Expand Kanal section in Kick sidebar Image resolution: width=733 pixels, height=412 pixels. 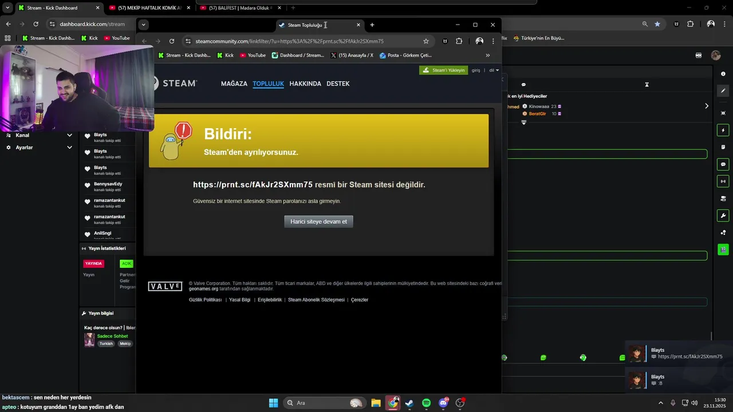[x=39, y=136]
